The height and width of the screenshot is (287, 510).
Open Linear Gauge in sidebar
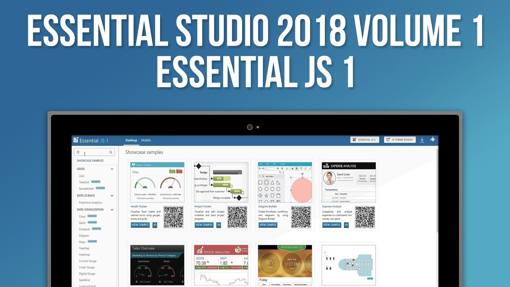pos(87,267)
